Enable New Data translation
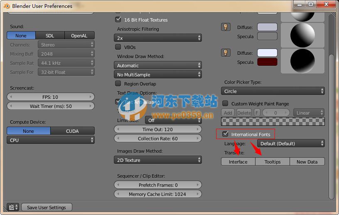 pyautogui.click(x=307, y=161)
